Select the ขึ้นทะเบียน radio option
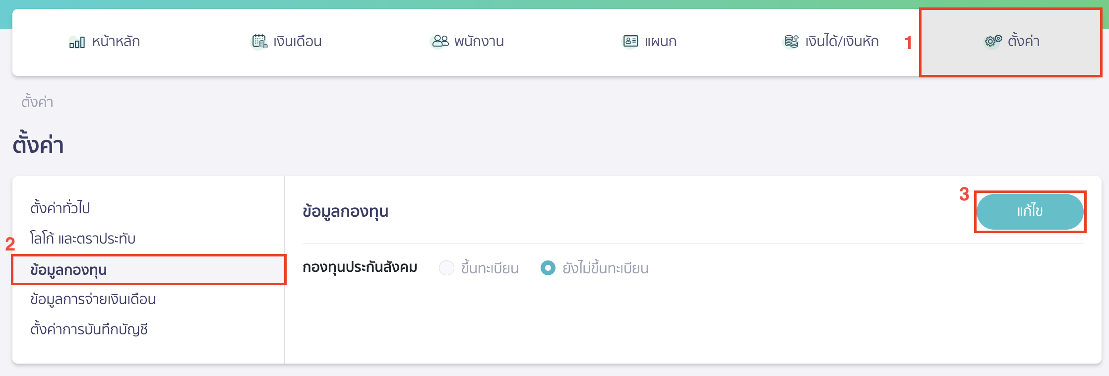 click(x=446, y=268)
